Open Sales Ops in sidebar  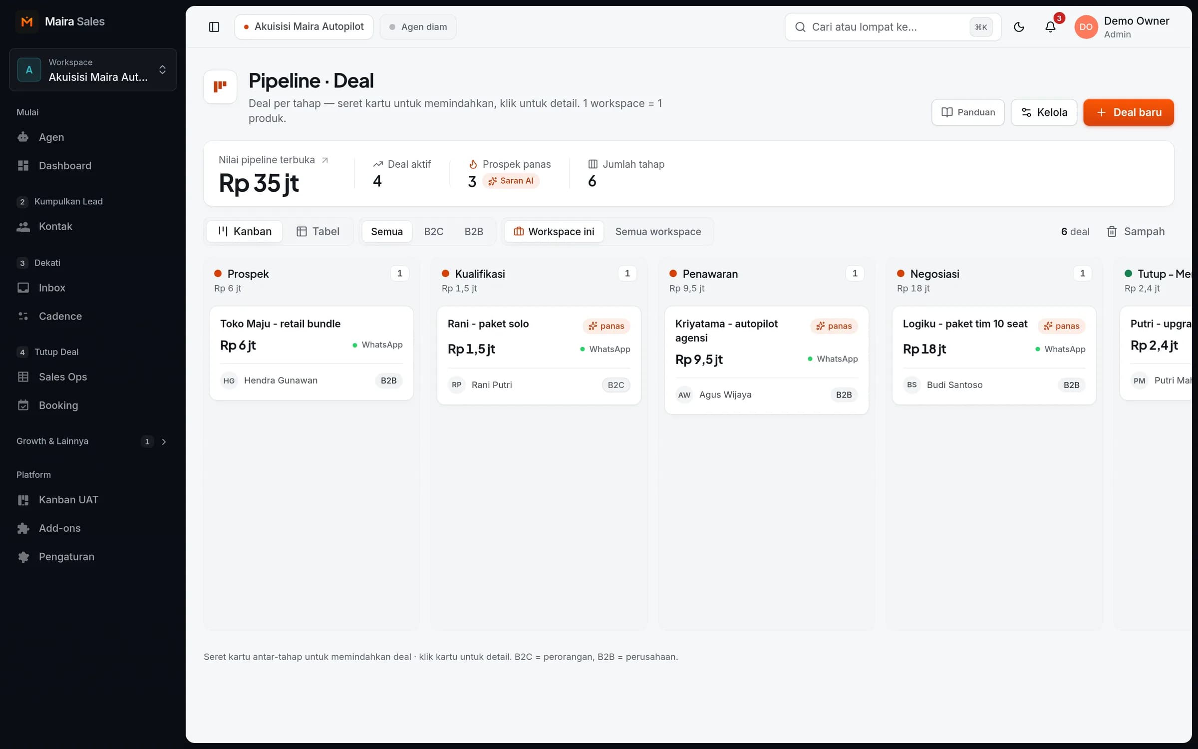pyautogui.click(x=93, y=376)
